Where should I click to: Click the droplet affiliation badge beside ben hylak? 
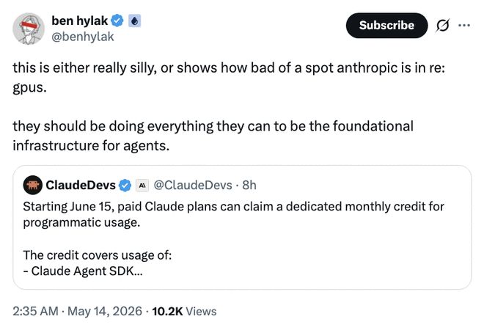(x=134, y=21)
